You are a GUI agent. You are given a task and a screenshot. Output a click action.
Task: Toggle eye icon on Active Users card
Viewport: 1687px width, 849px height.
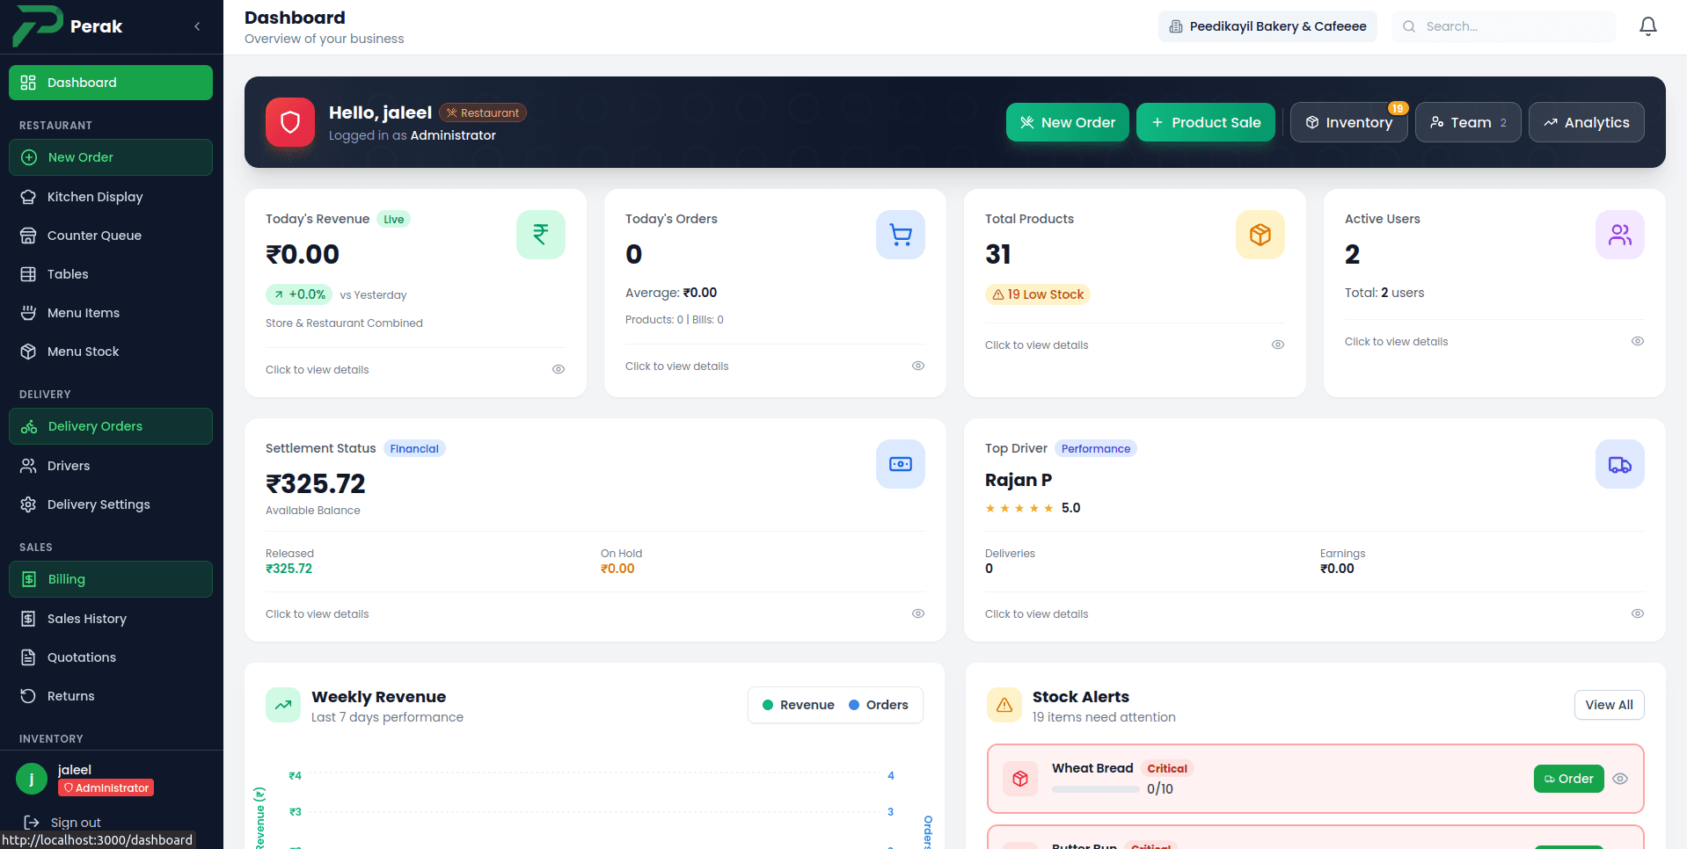coord(1638,341)
